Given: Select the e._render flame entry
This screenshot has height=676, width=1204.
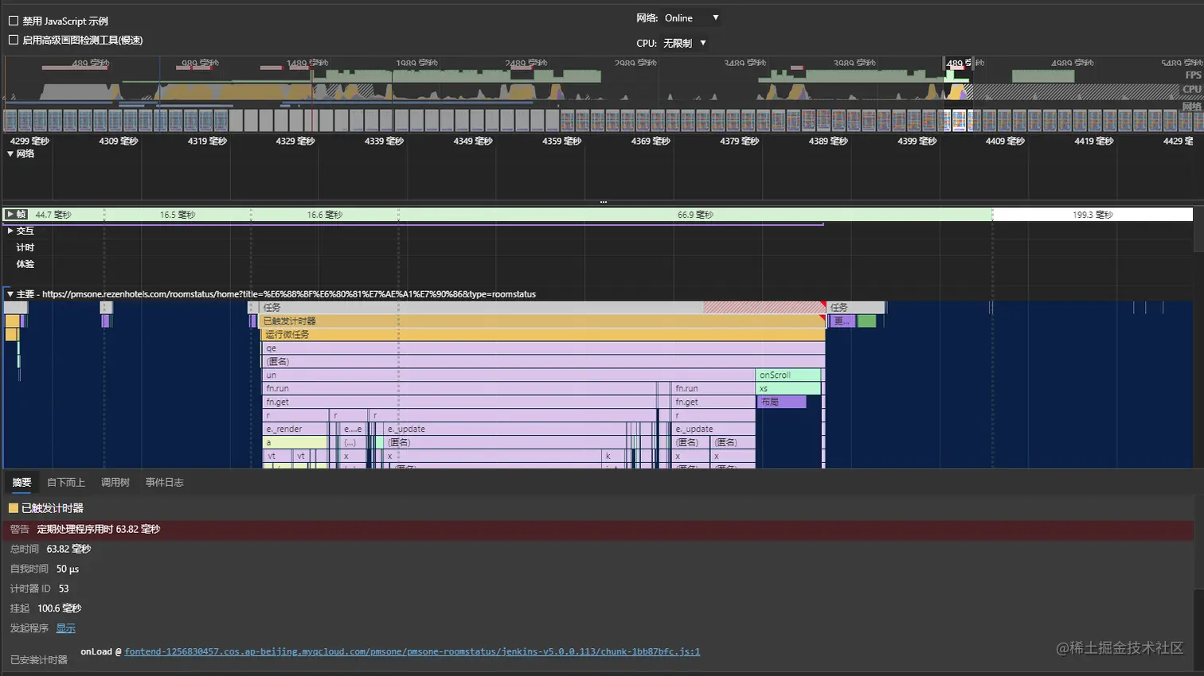Looking at the screenshot, I should (x=295, y=429).
